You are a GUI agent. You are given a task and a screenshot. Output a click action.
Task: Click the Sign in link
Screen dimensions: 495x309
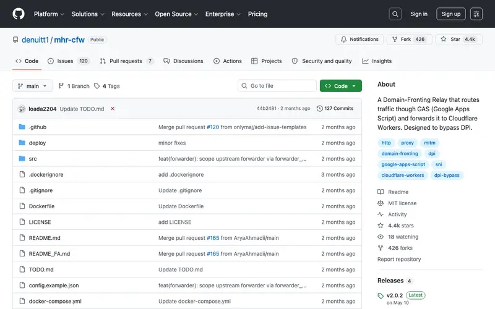(419, 14)
